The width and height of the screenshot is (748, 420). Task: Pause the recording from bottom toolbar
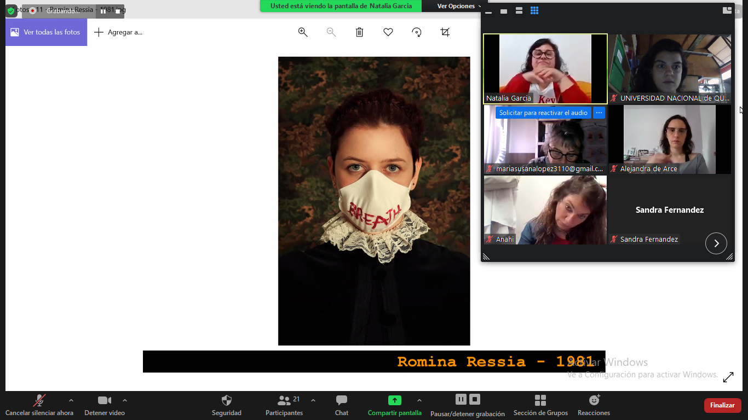tap(461, 399)
